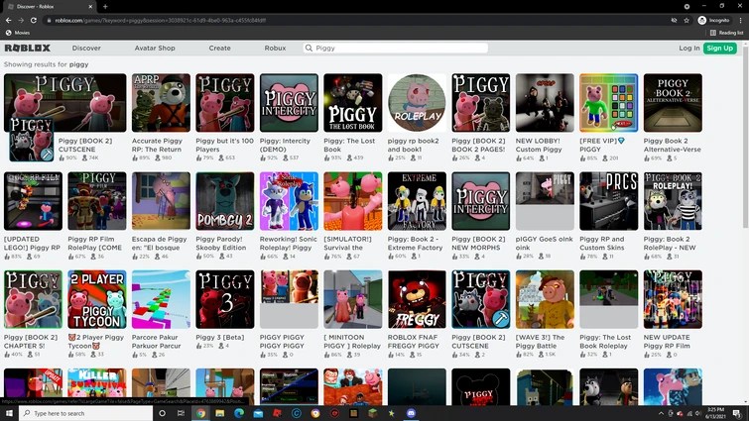Go back with the browser back arrow
This screenshot has width=749, height=421.
(8, 21)
